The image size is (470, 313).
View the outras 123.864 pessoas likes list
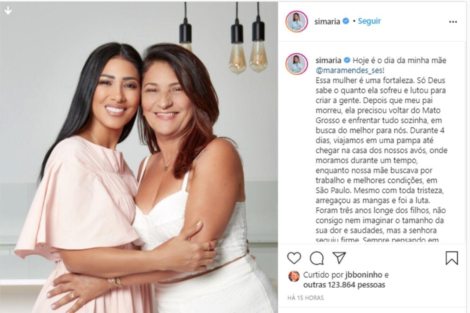click(344, 285)
